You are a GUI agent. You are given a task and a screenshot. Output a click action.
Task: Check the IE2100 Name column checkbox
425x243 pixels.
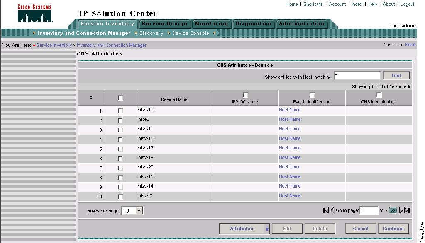pos(245,95)
